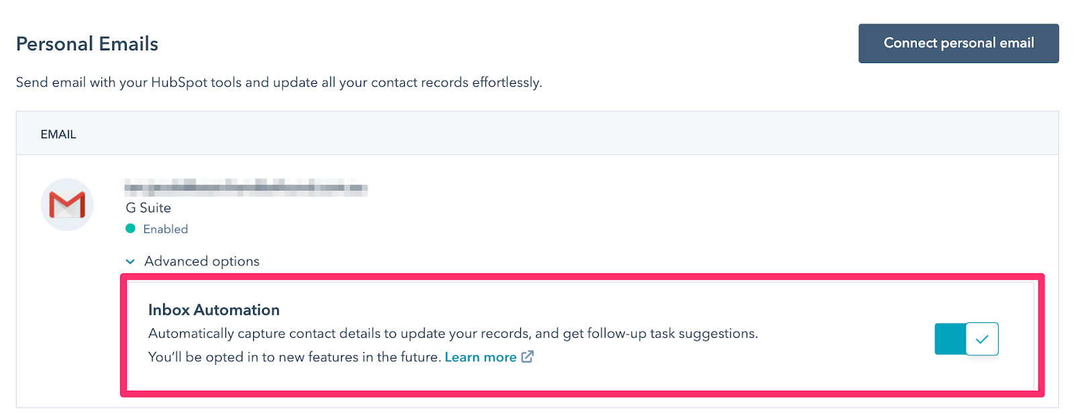Click the external link icon beside Learn more

(528, 357)
